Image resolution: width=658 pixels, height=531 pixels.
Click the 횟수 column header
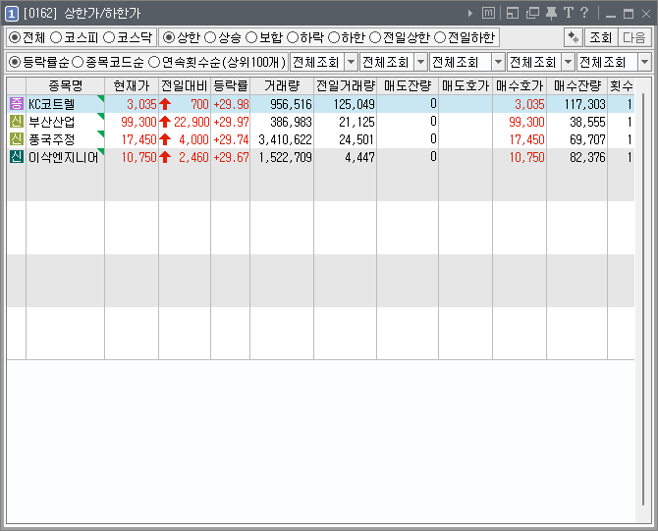click(621, 86)
